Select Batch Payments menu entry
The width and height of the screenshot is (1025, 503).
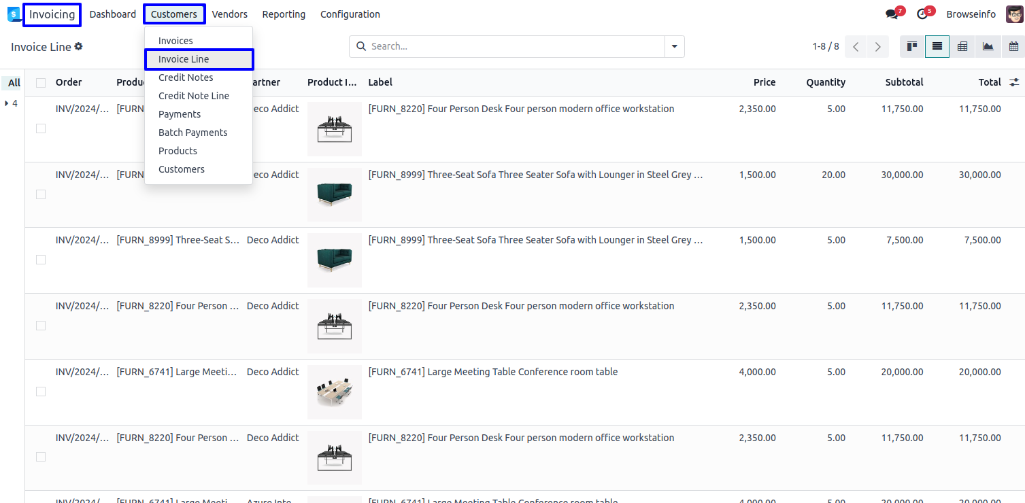click(x=192, y=133)
